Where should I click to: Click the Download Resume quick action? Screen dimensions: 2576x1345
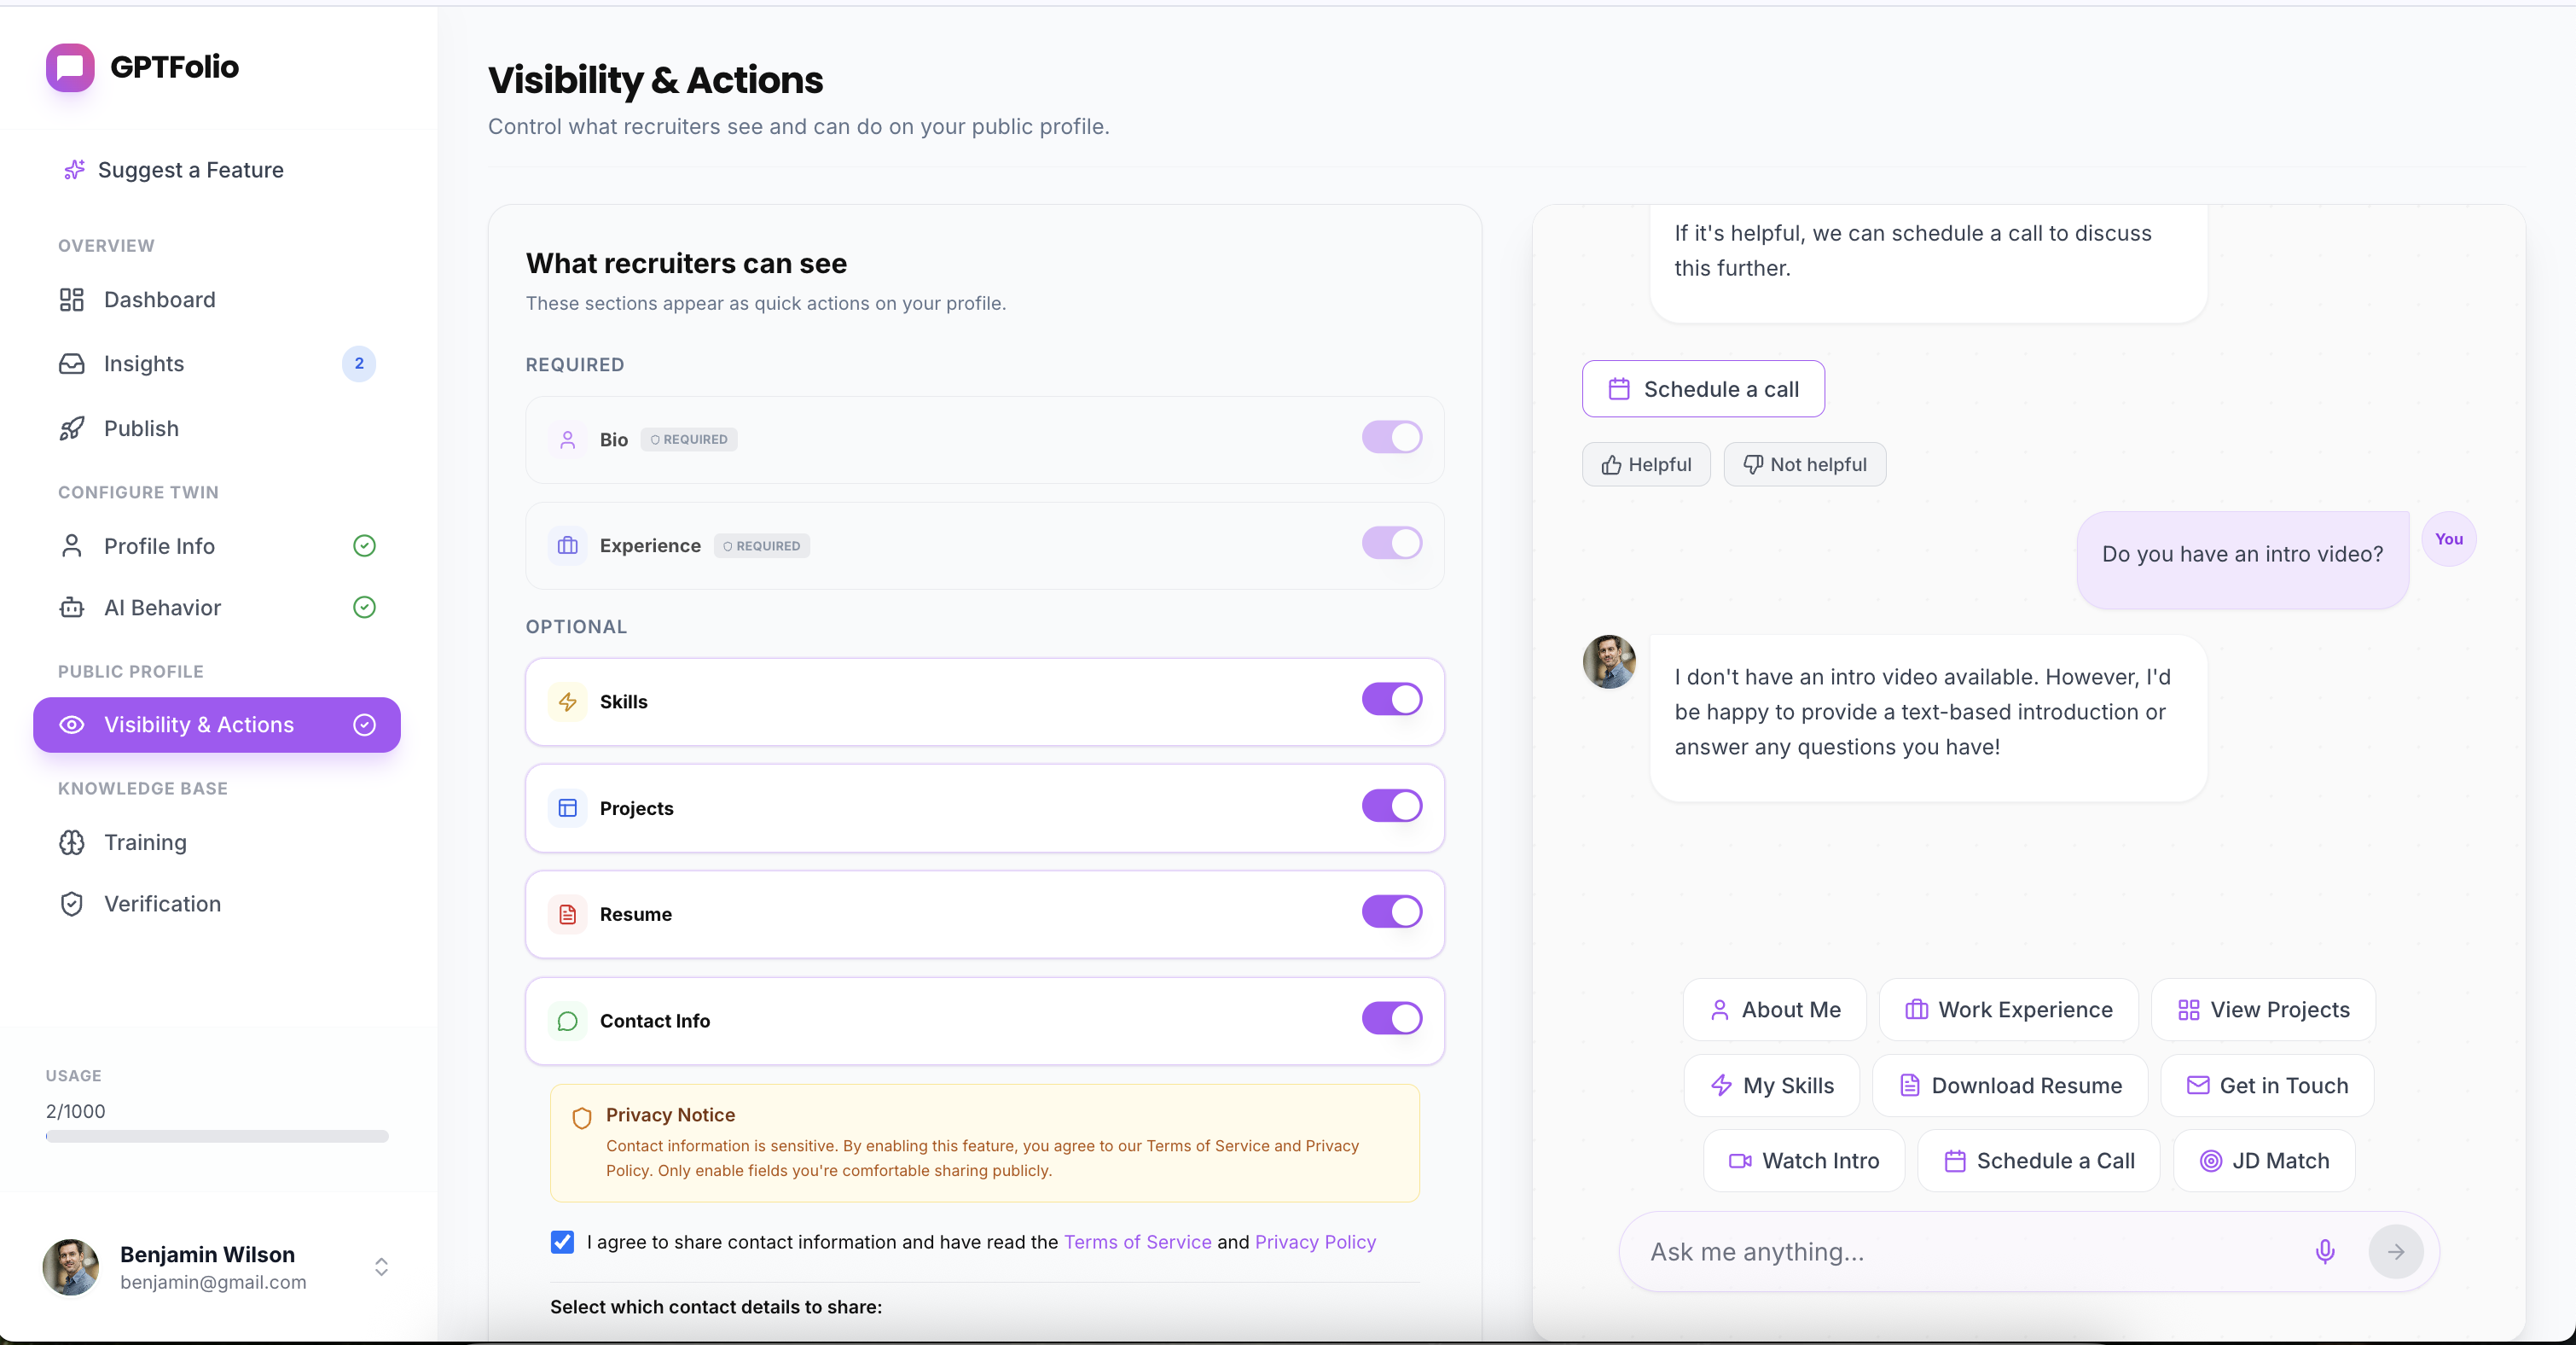(x=2009, y=1086)
